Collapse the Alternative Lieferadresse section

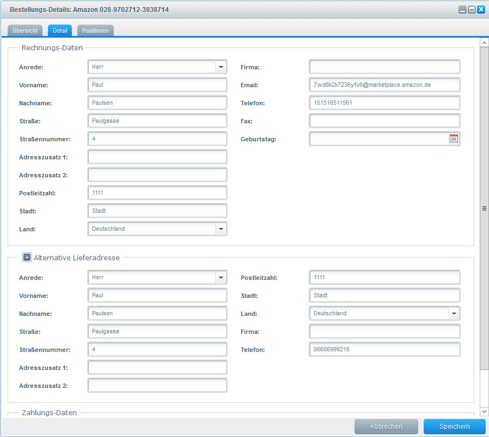point(27,258)
